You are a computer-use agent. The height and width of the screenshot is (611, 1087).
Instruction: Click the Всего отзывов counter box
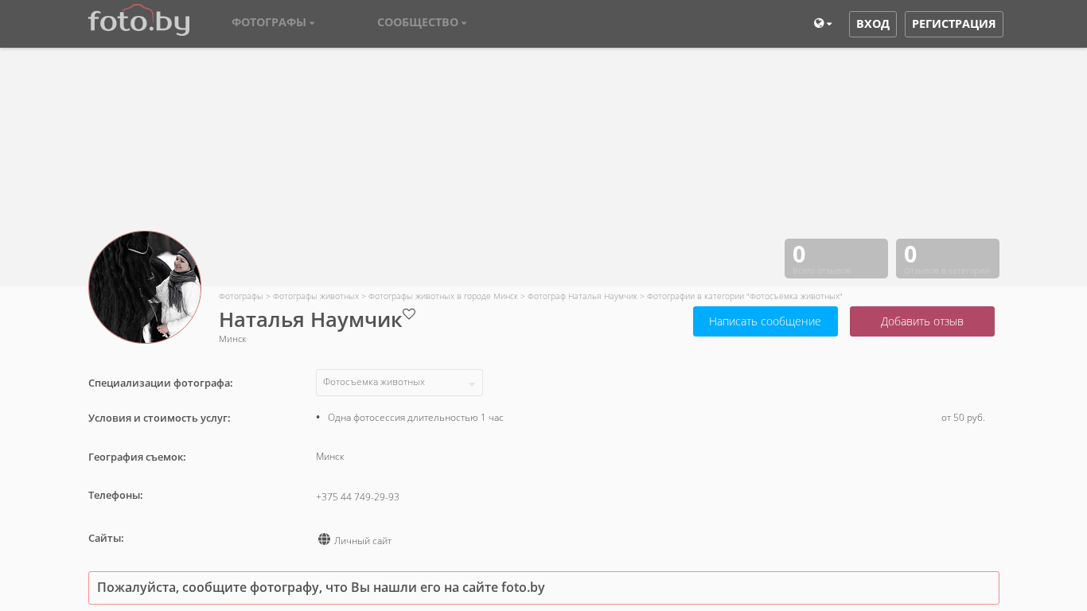(836, 259)
